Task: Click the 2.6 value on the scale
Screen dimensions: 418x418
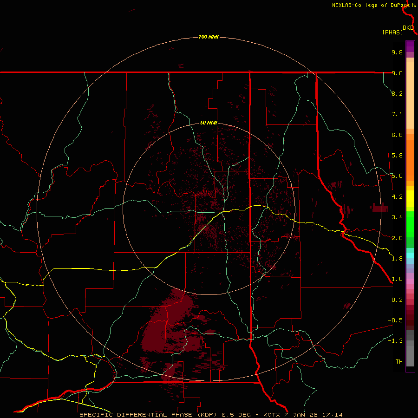Action: click(397, 238)
